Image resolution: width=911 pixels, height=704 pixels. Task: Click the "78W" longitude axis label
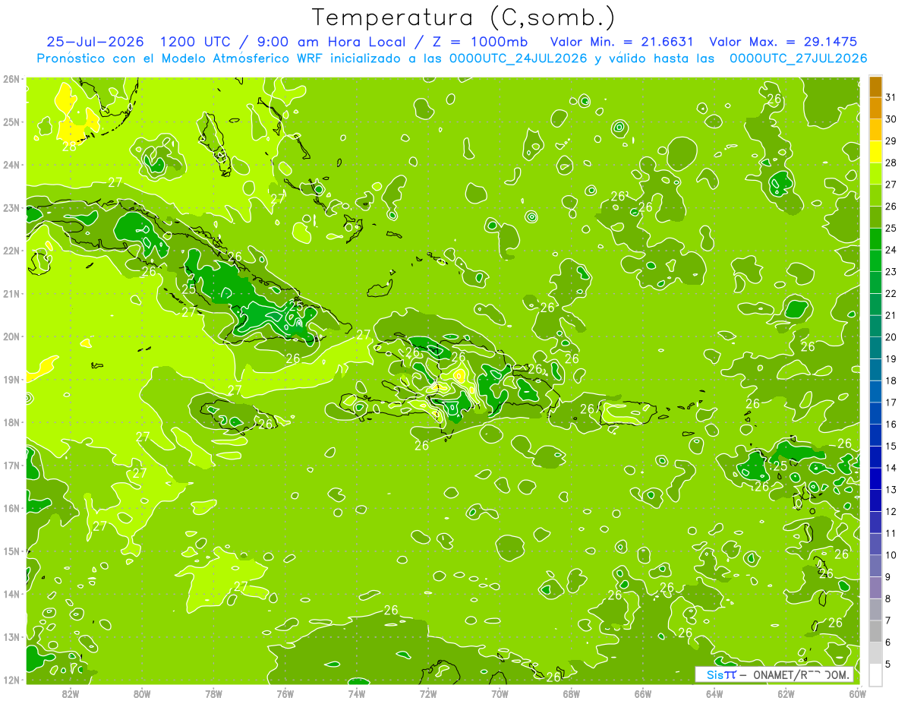pyautogui.click(x=213, y=693)
